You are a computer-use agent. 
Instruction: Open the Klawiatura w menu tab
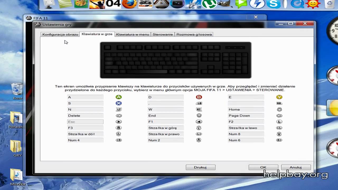pos(133,34)
